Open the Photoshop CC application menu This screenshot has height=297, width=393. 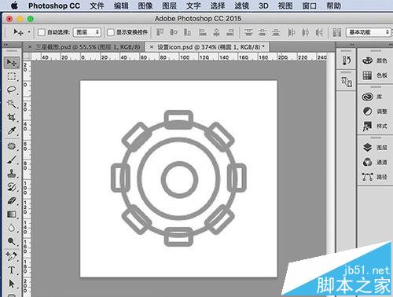[54, 5]
